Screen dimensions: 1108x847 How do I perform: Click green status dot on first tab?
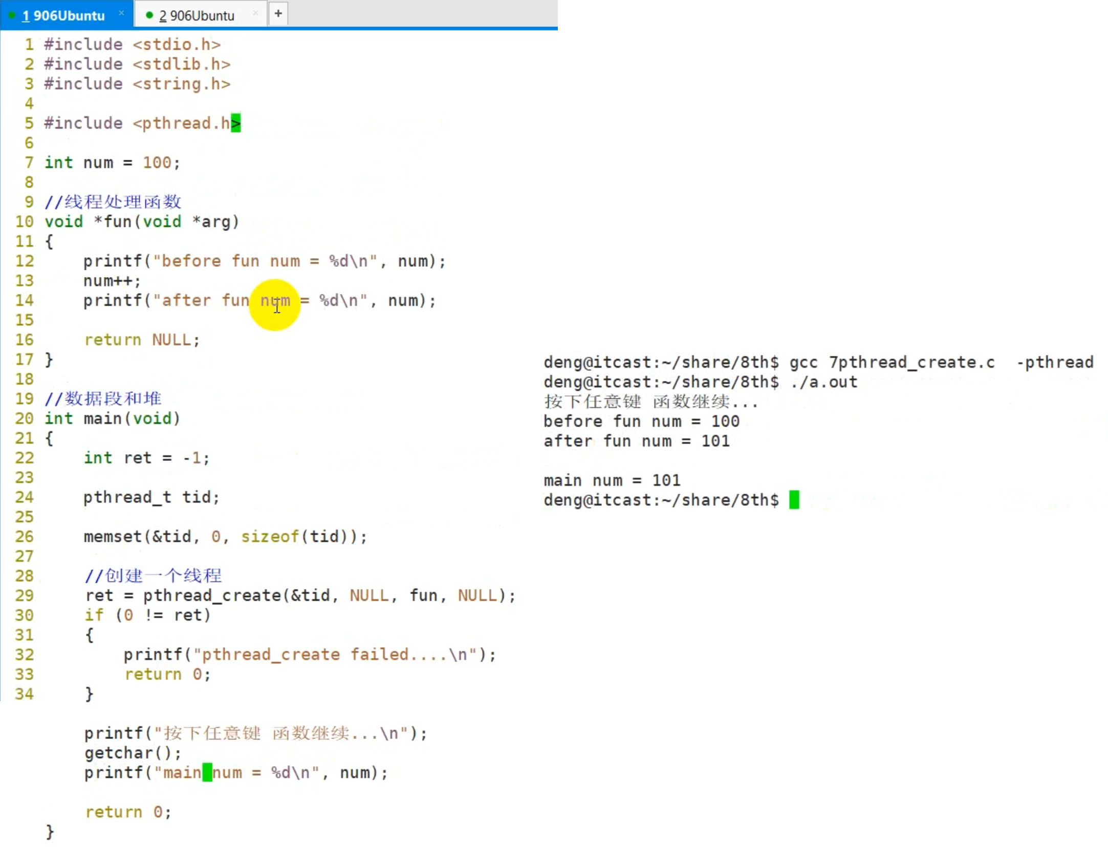(x=12, y=15)
